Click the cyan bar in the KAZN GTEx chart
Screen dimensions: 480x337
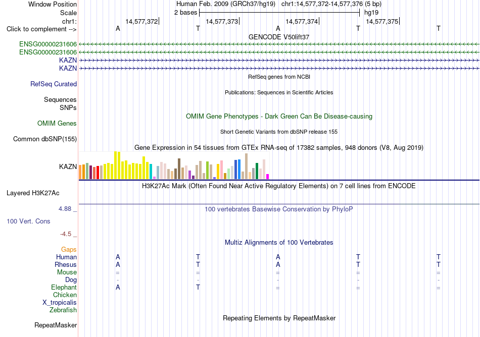click(151, 172)
